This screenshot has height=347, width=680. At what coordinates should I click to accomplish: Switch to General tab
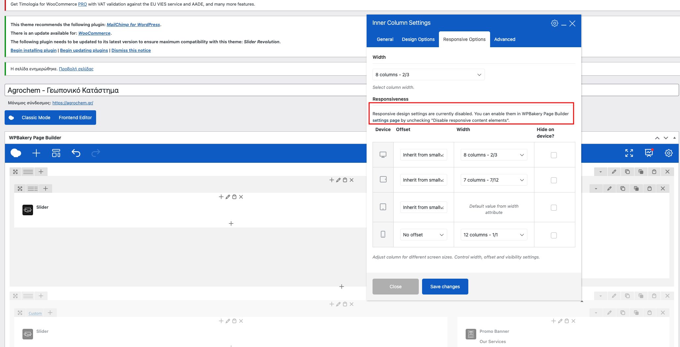pos(385,39)
